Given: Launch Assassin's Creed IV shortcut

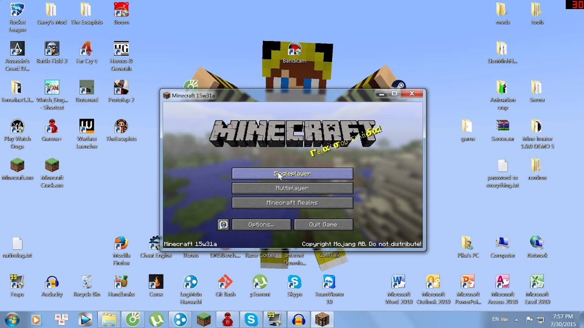Looking at the screenshot, I should pyautogui.click(x=17, y=56).
